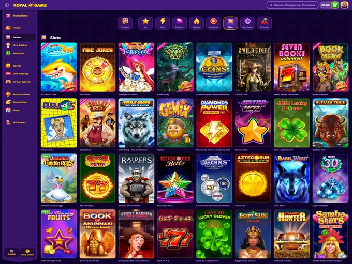Go to Promotions in the sidebar
Screen dimensions: 352x264
pyautogui.click(x=20, y=15)
